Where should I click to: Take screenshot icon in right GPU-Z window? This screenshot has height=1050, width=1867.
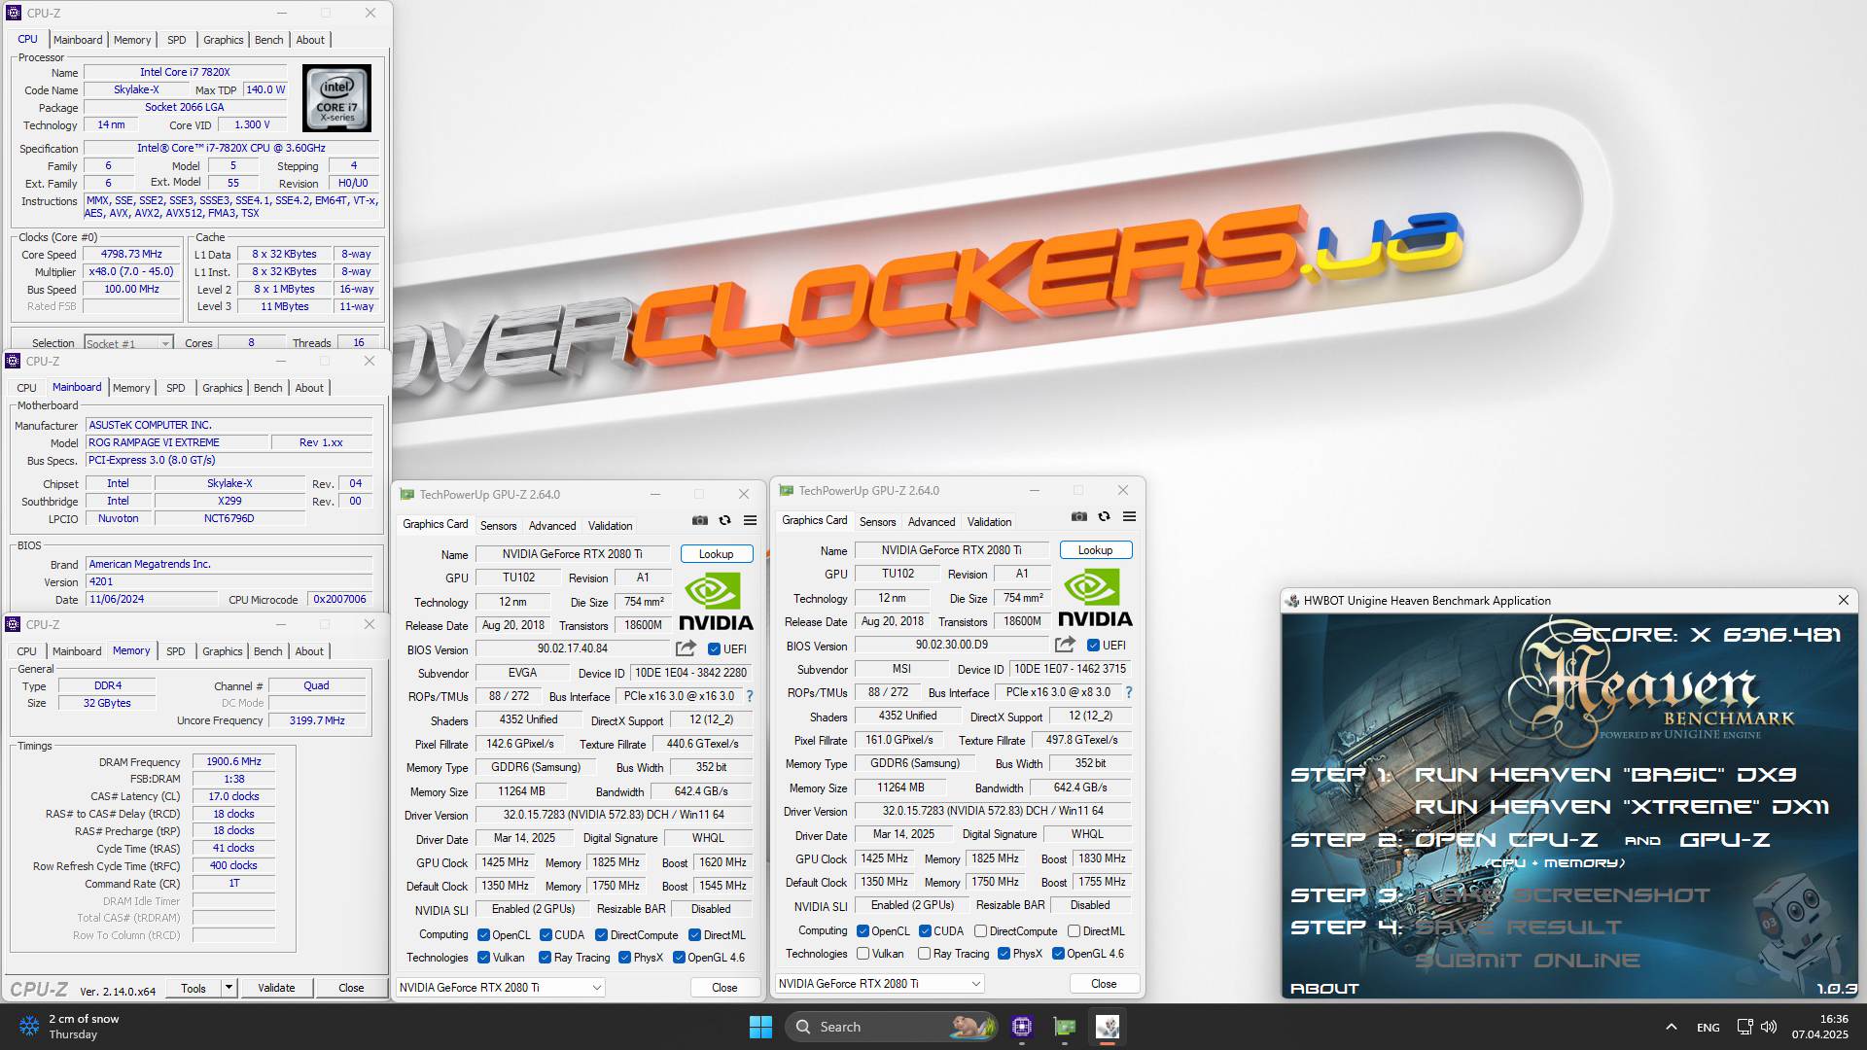point(1078,516)
